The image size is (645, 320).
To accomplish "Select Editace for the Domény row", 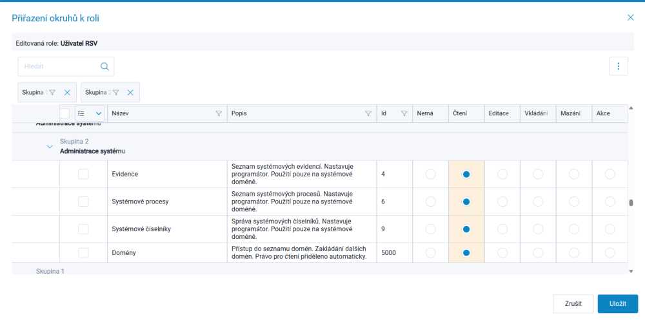I will [502, 252].
